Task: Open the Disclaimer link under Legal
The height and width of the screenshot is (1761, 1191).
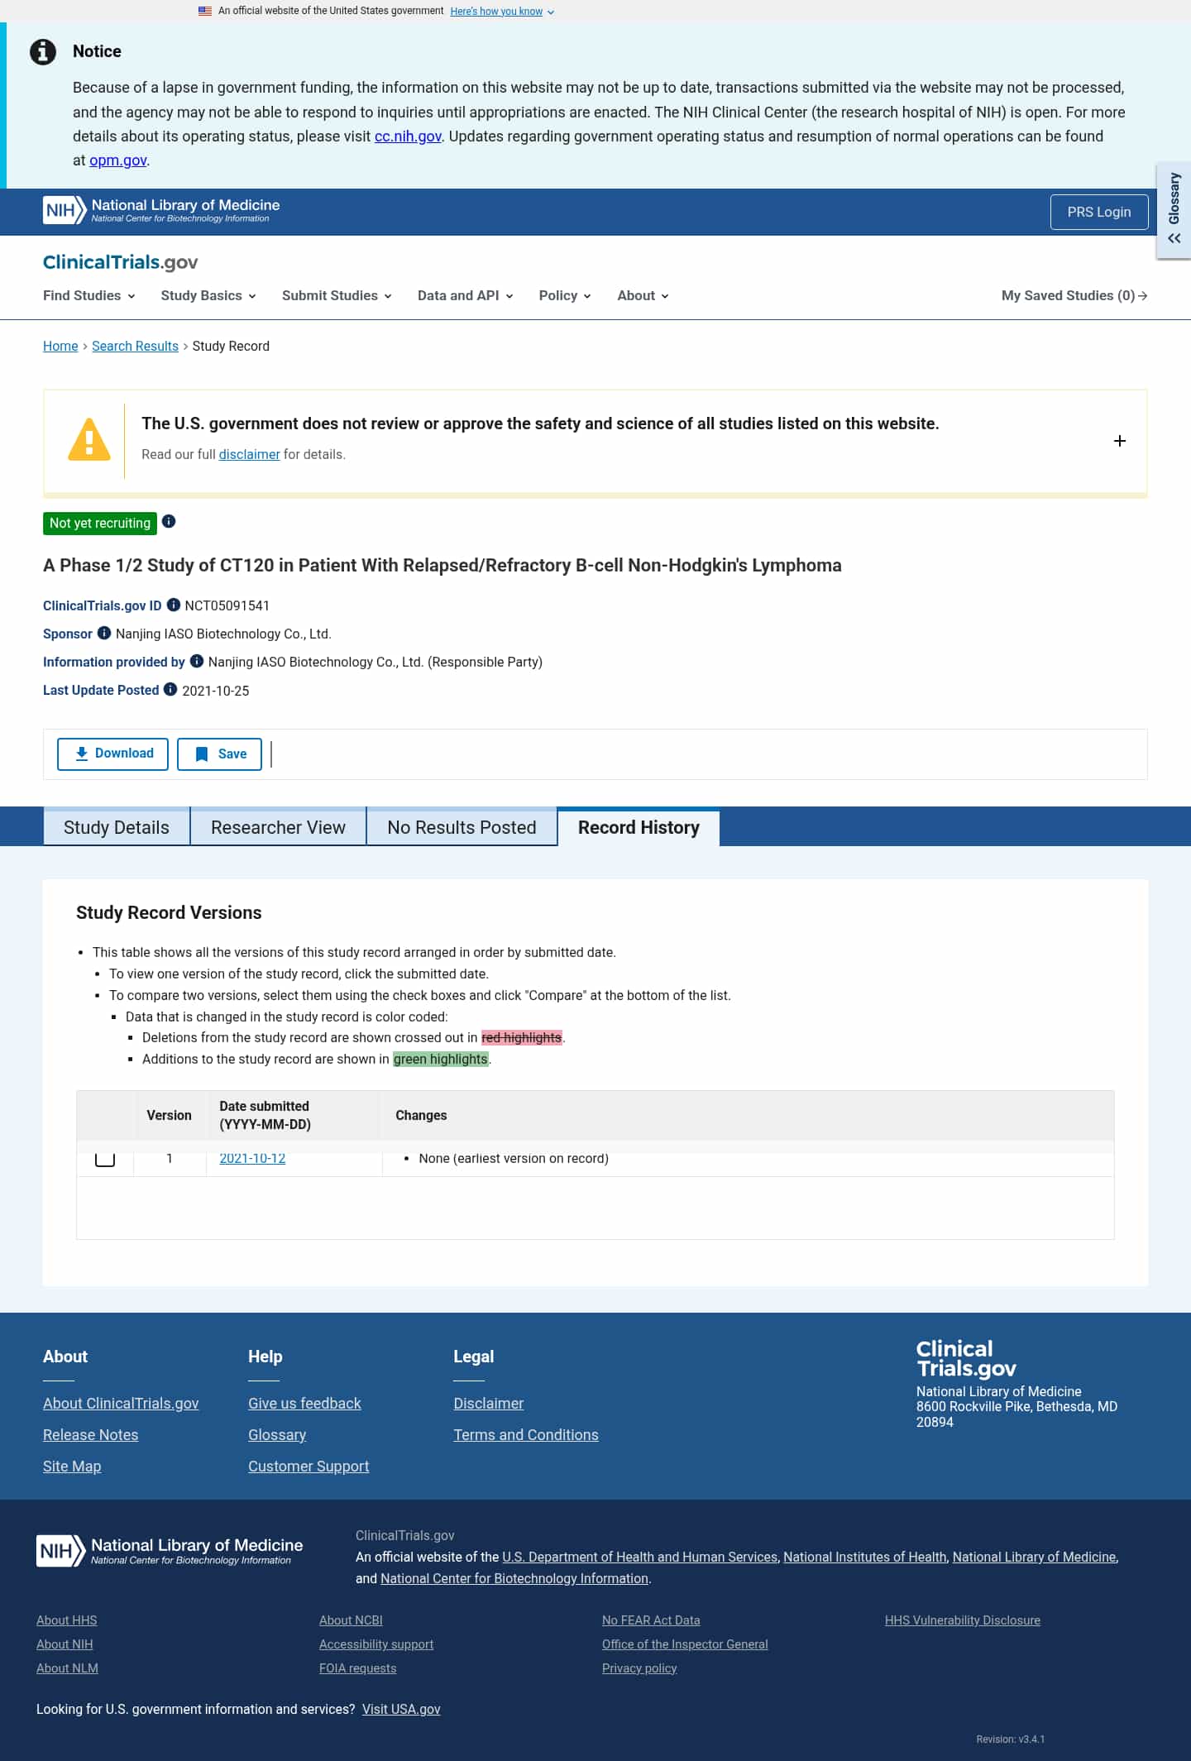Action: (x=488, y=1403)
